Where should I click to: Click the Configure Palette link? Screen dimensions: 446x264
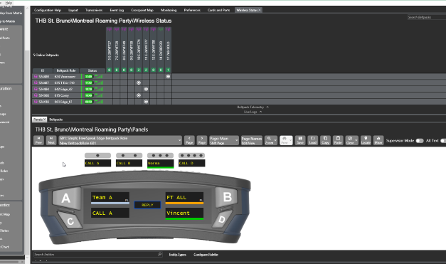pos(206,254)
